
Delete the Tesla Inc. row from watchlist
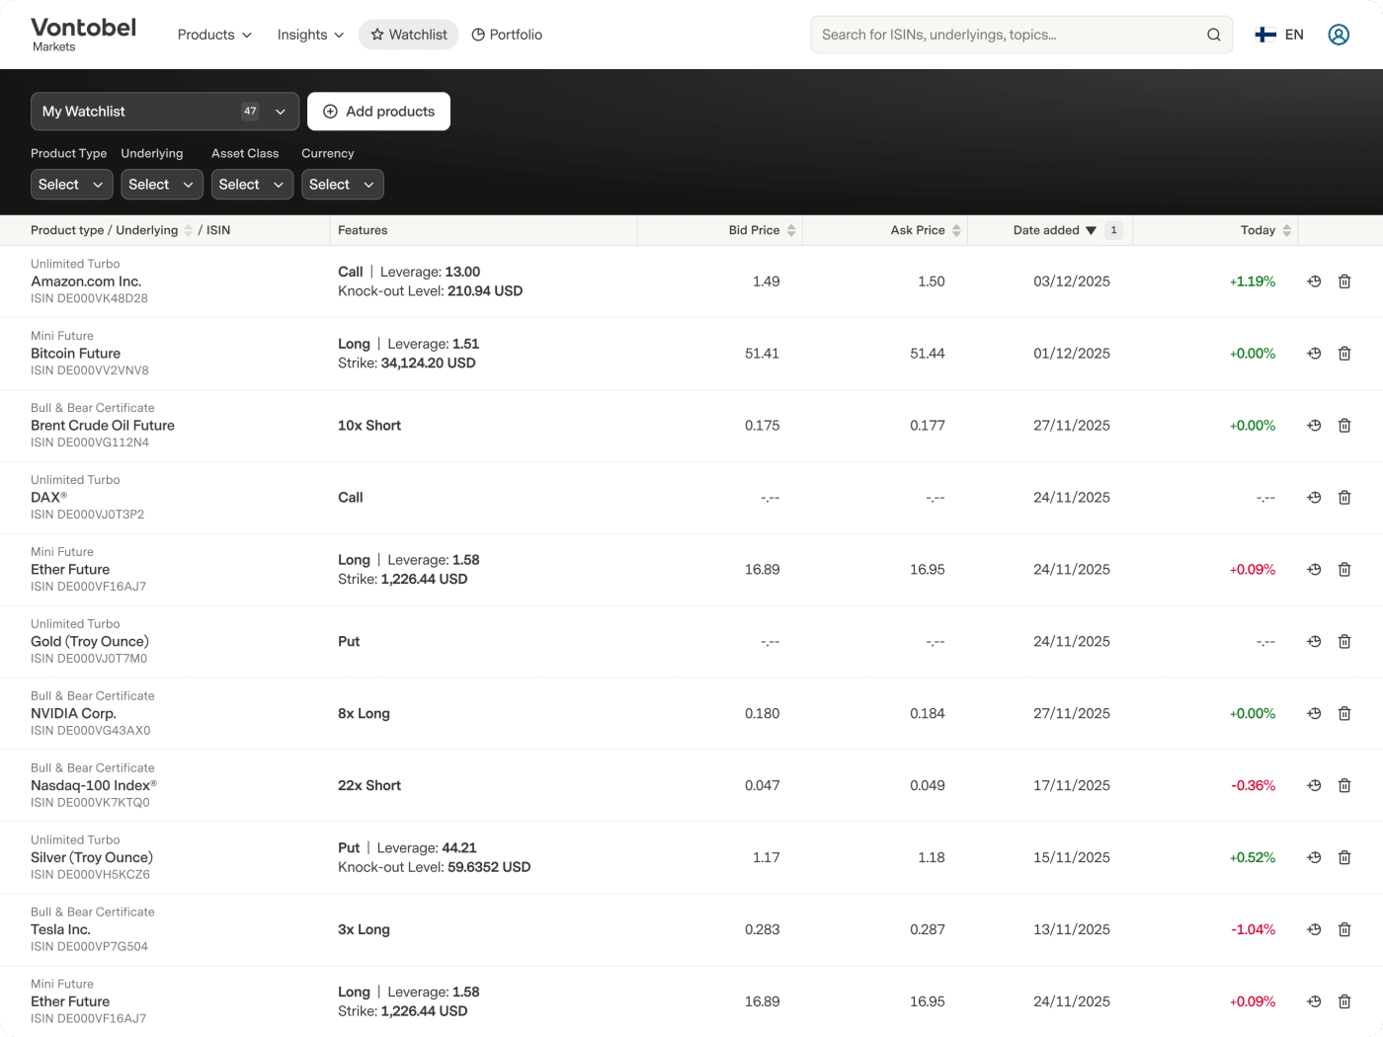pyautogui.click(x=1344, y=930)
